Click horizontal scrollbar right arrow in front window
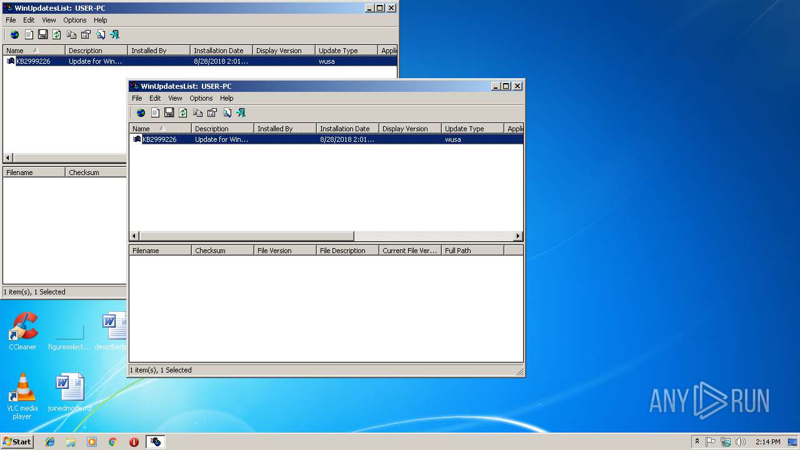Image resolution: width=800 pixels, height=450 pixels. tap(518, 236)
